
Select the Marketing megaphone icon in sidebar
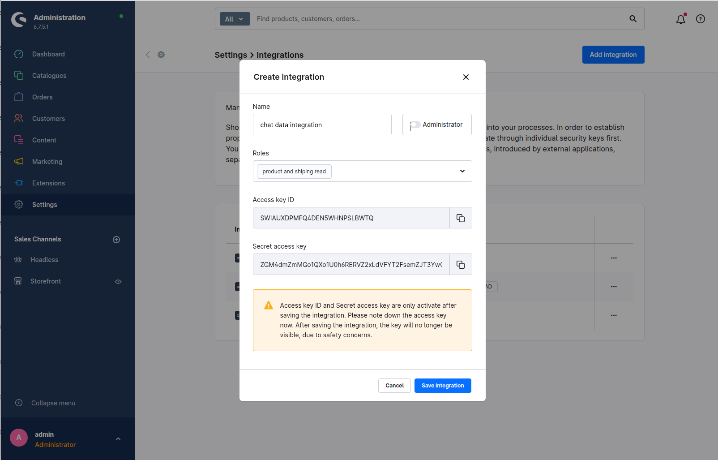[x=19, y=161]
